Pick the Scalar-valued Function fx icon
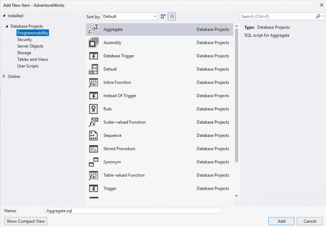Viewport: 326px width, 227px height. pos(93,122)
